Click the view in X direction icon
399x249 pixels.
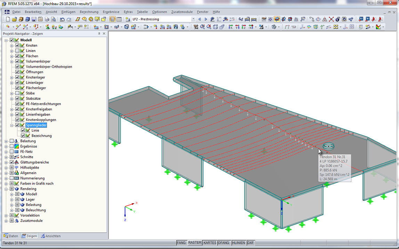click(x=230, y=27)
